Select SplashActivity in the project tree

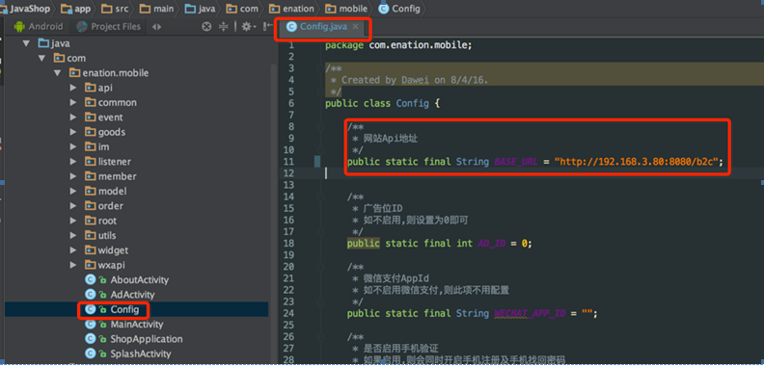click(x=141, y=354)
